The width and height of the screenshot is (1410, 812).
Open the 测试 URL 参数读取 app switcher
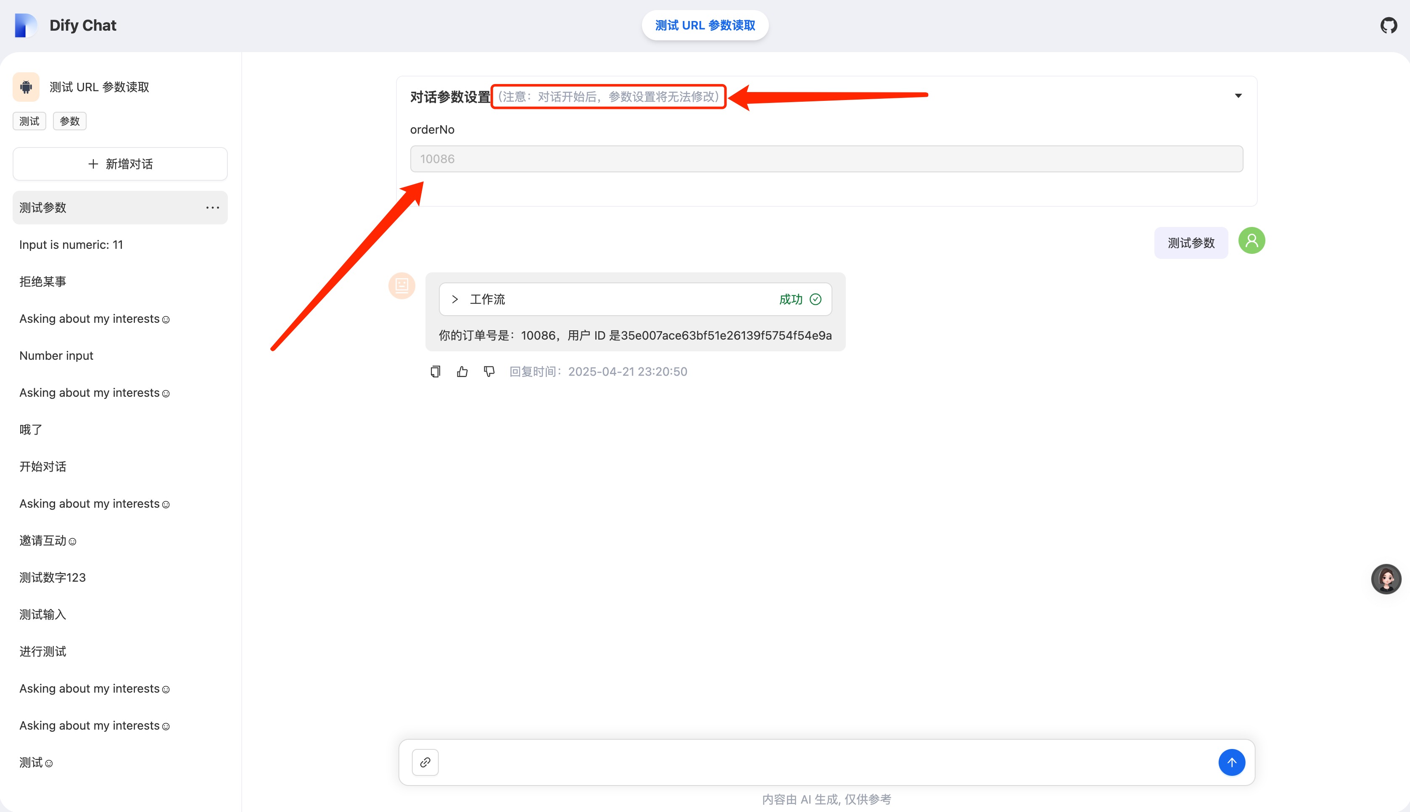click(705, 26)
